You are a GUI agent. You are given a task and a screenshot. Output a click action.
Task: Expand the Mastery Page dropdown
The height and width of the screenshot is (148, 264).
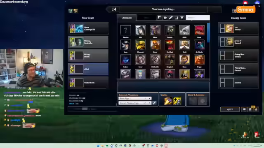pyautogui.click(x=135, y=103)
